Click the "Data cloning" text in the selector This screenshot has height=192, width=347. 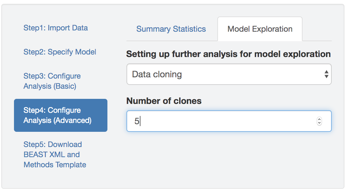157,74
